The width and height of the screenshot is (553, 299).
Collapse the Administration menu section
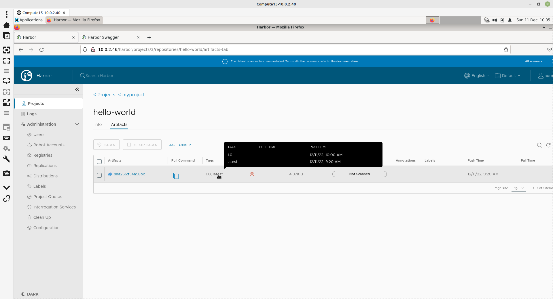click(x=77, y=124)
